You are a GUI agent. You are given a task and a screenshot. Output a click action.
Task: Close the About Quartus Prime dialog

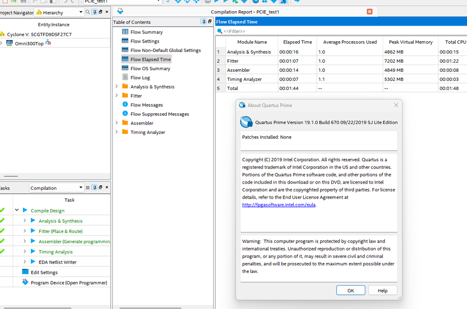coord(396,105)
